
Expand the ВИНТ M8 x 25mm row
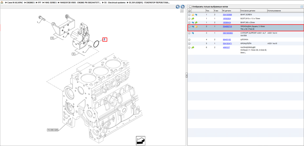(189, 22)
